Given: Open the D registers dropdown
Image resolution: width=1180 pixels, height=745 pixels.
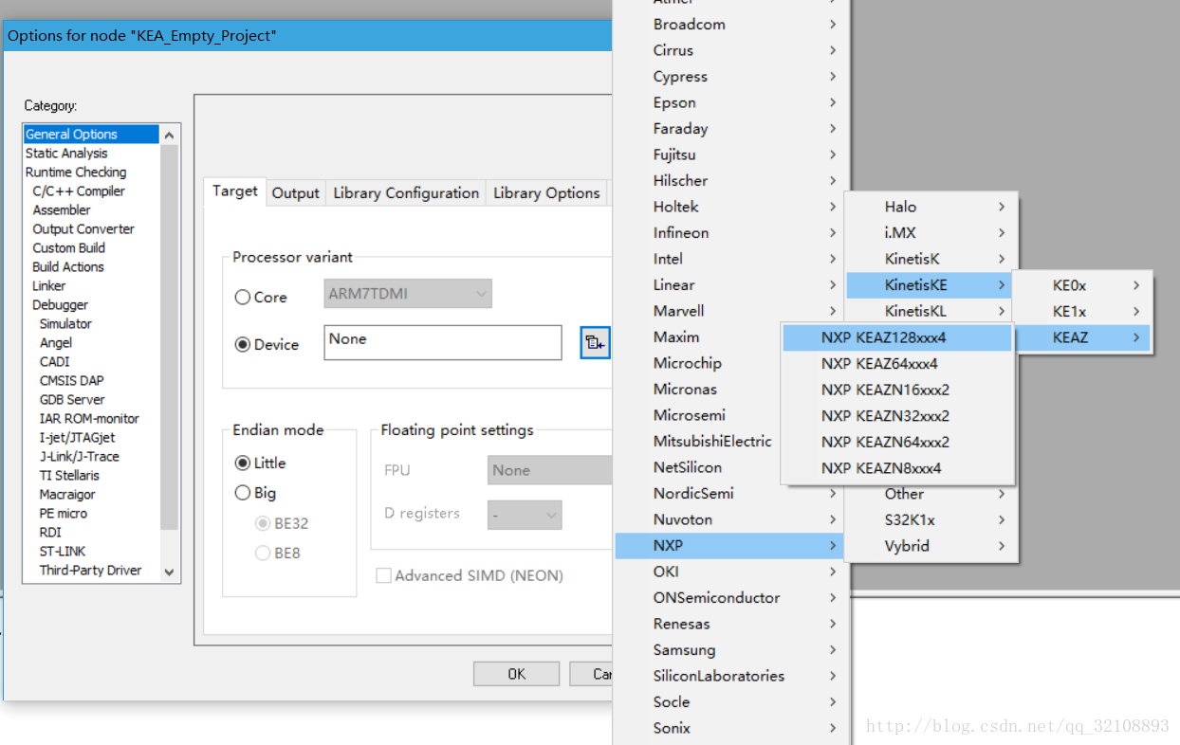Looking at the screenshot, I should (525, 515).
